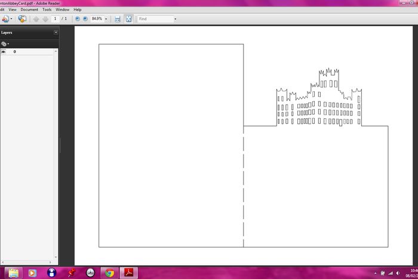Click the previous page arrow icon

(x=36, y=19)
